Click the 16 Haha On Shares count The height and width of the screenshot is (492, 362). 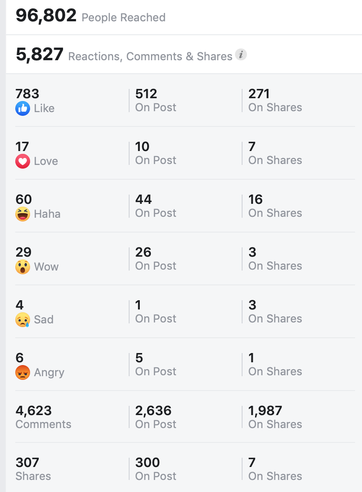pos(256,200)
